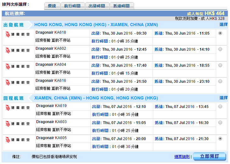This screenshot has width=230, height=164.
Task: Select departing flight KA602 radio button
Action: tap(220, 49)
